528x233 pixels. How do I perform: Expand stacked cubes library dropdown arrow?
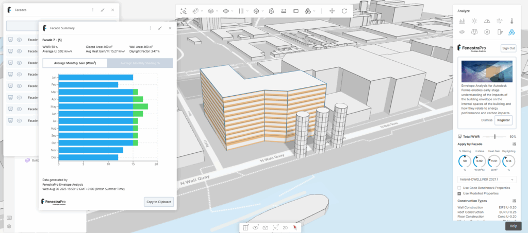(x=314, y=11)
